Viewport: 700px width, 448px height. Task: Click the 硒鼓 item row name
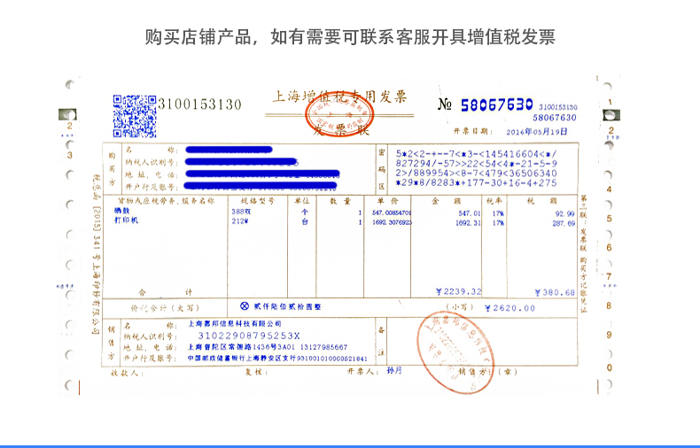pyautogui.click(x=122, y=211)
